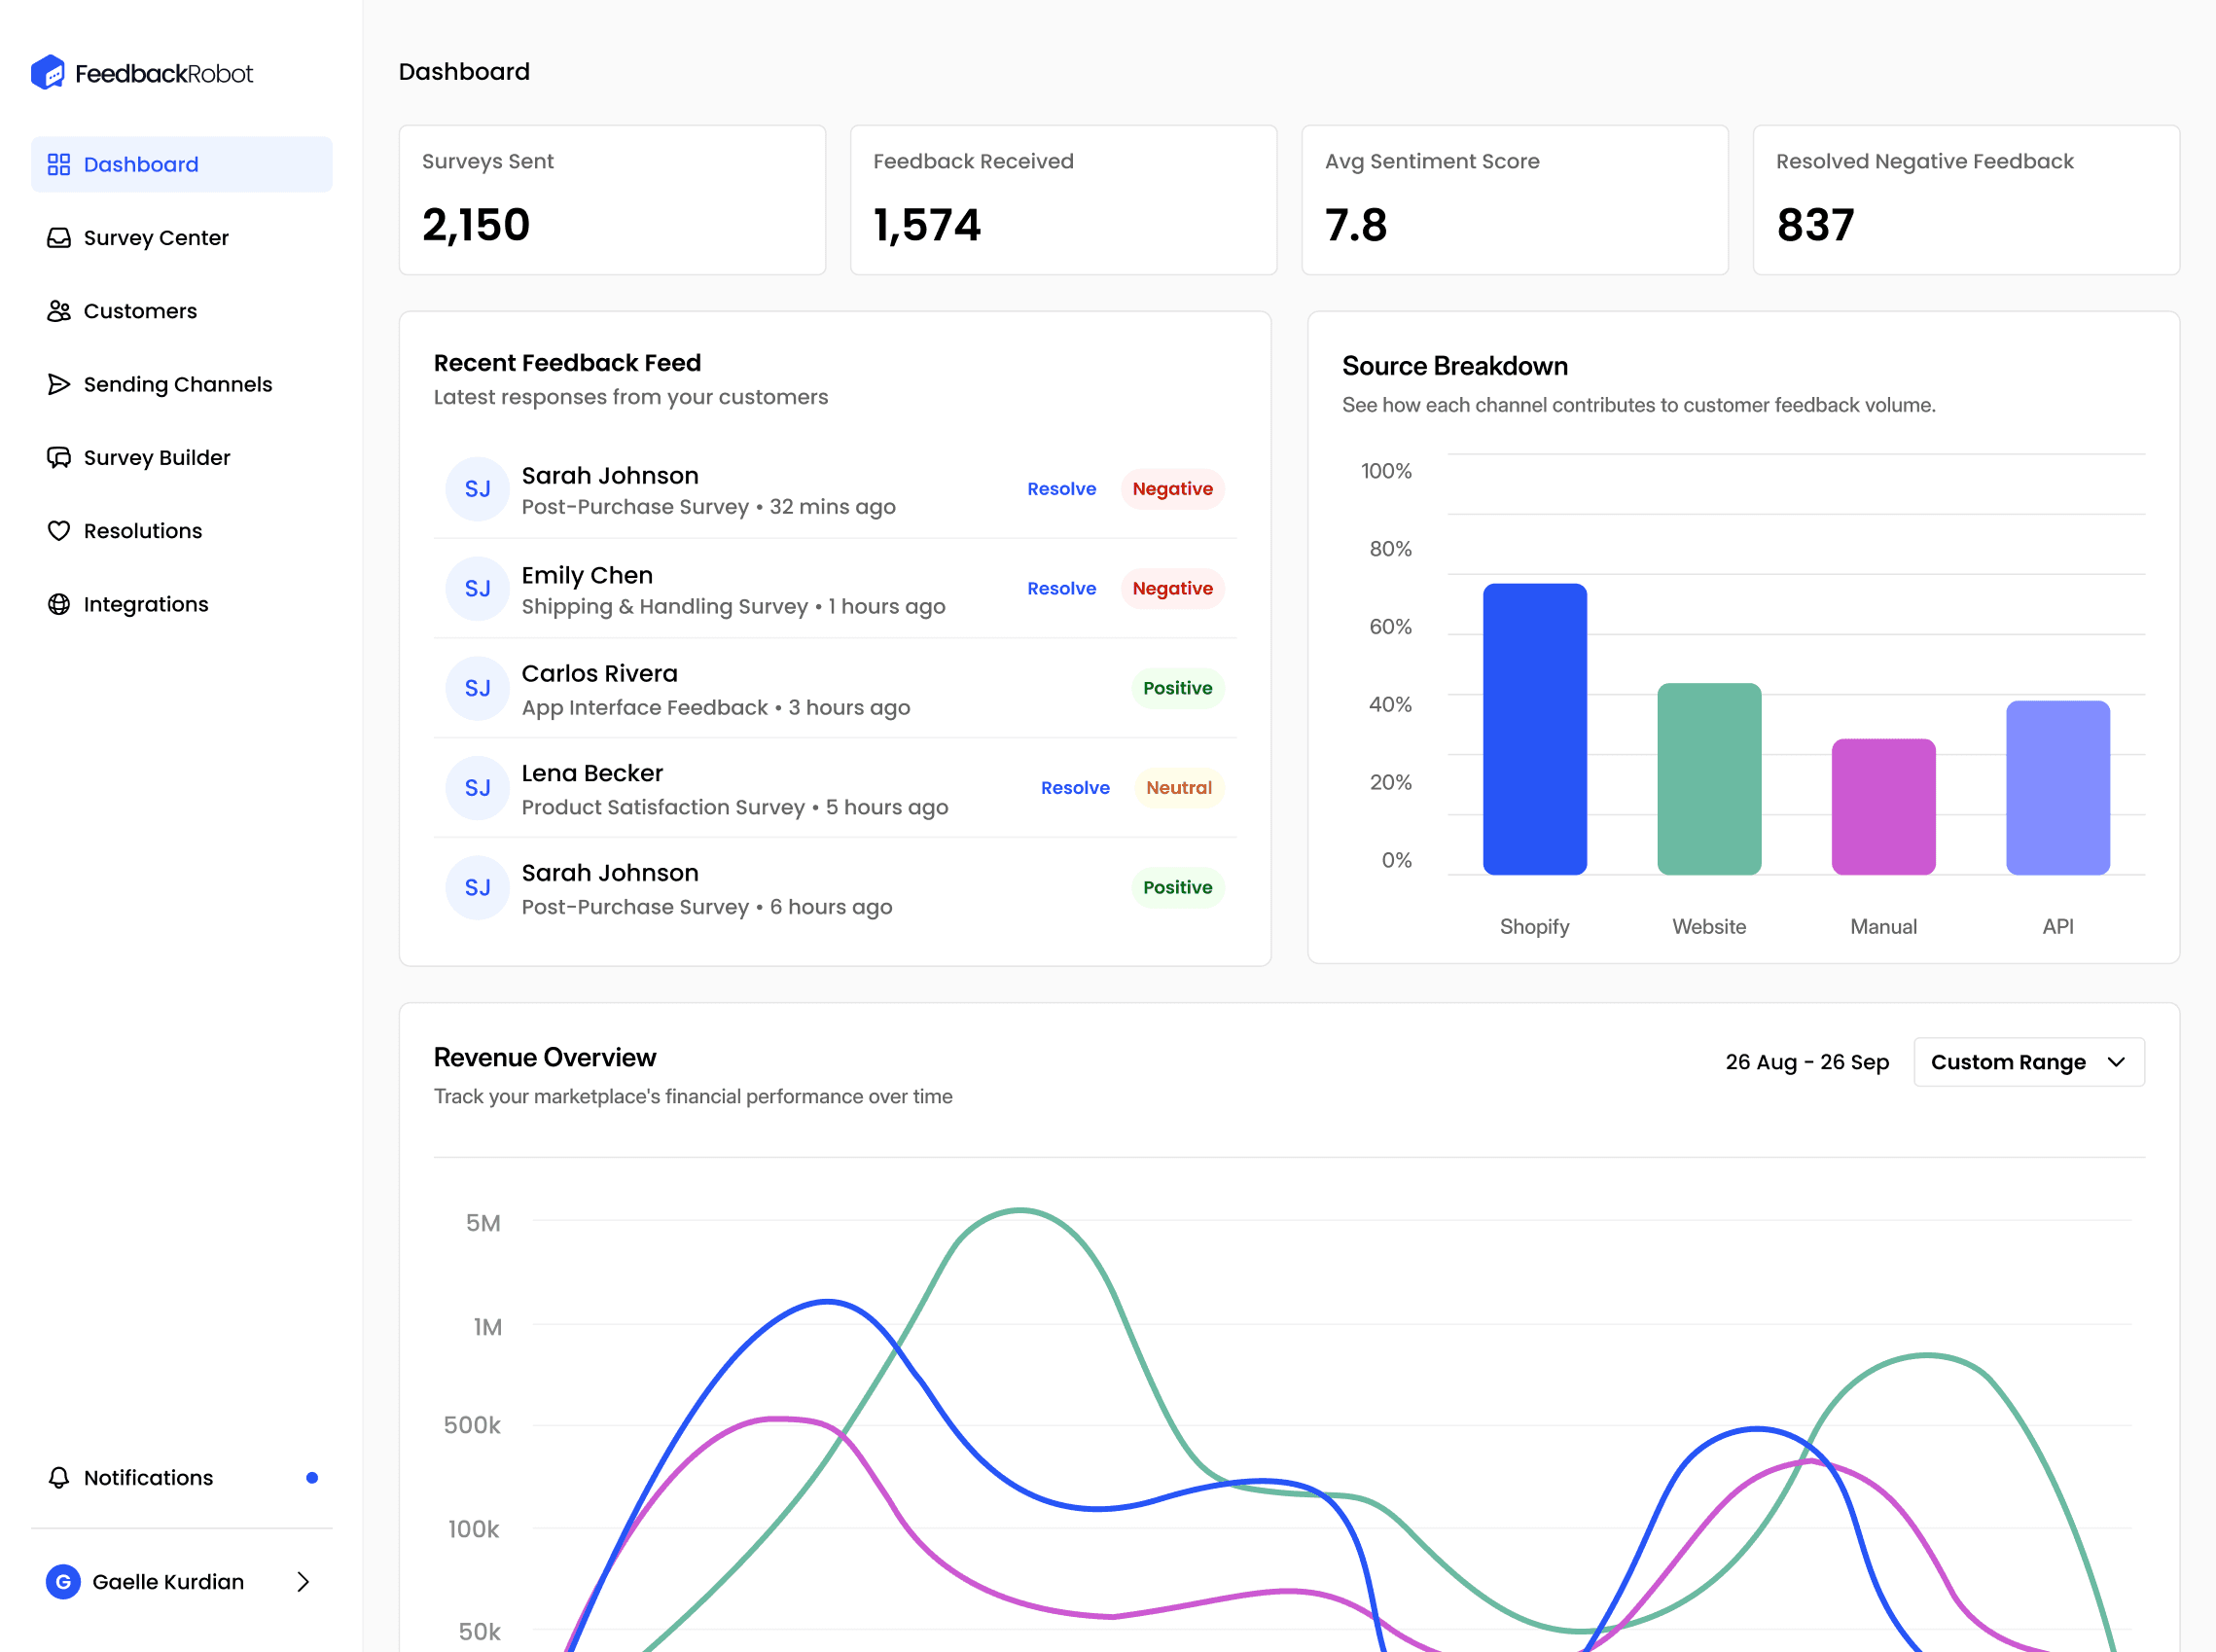
Task: Go to the Resolutions page
Action: point(181,531)
